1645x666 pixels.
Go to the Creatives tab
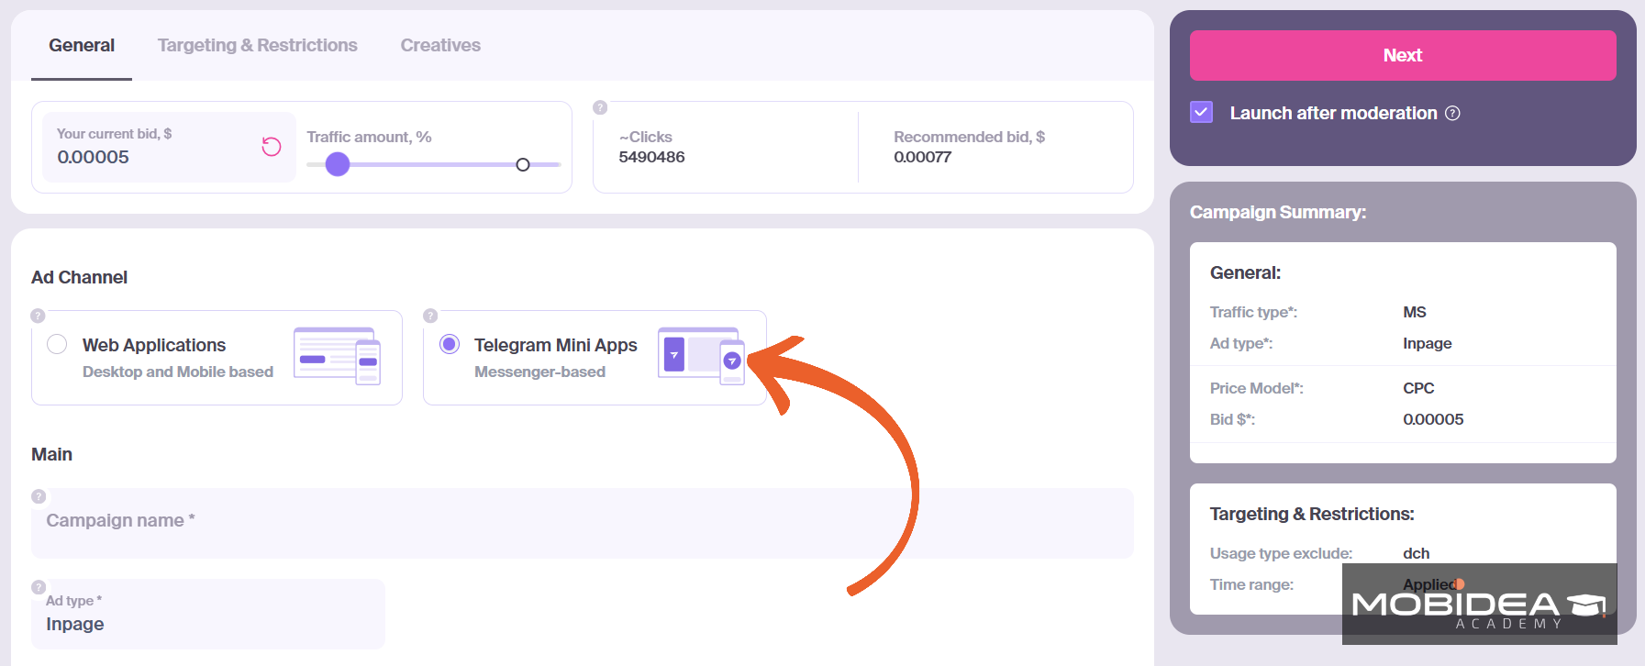[x=440, y=45]
